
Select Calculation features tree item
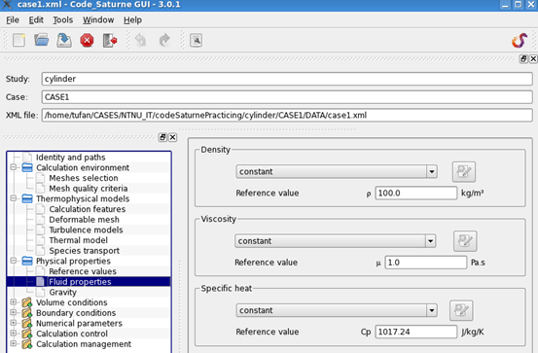coord(88,209)
